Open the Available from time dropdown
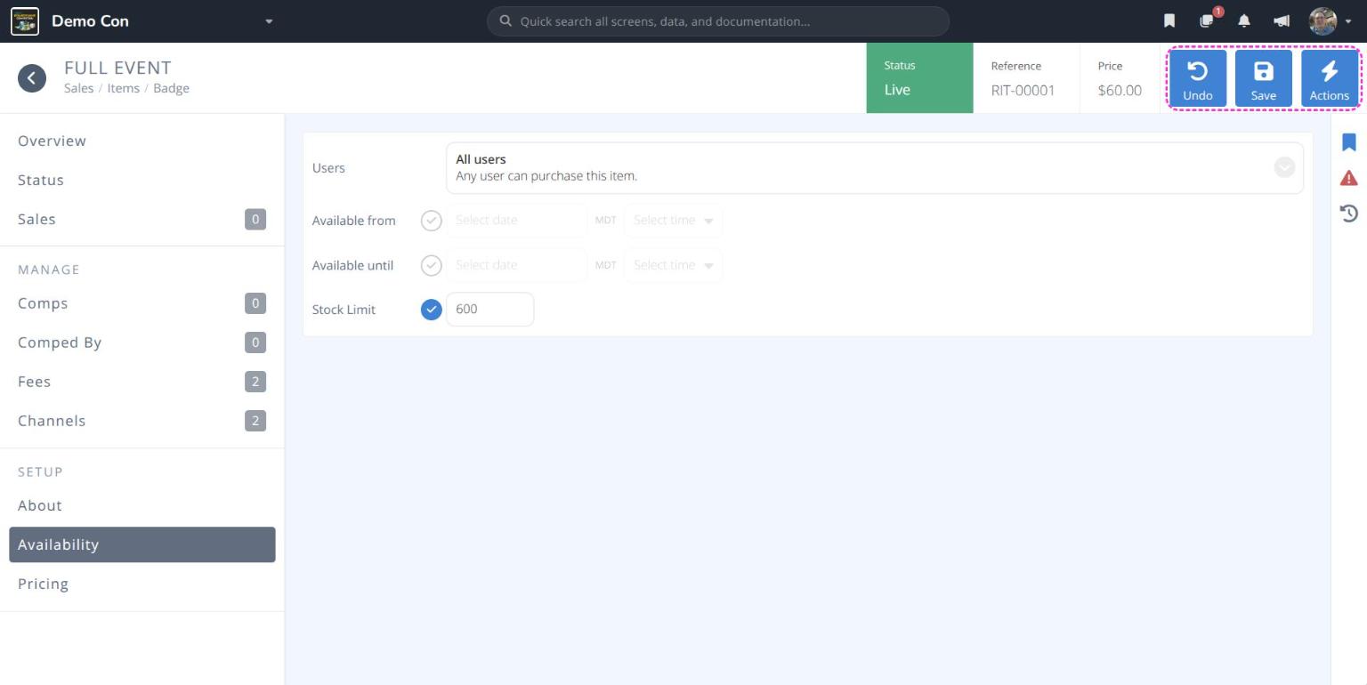 tap(674, 221)
